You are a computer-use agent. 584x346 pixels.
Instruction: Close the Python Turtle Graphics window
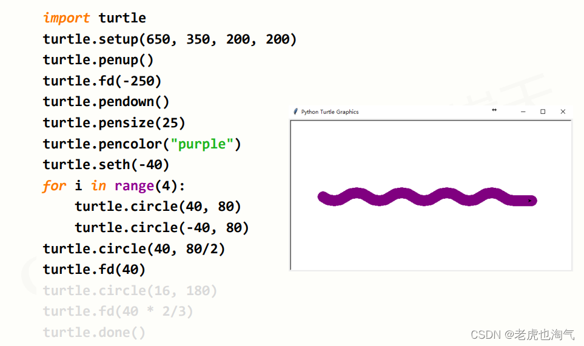563,111
